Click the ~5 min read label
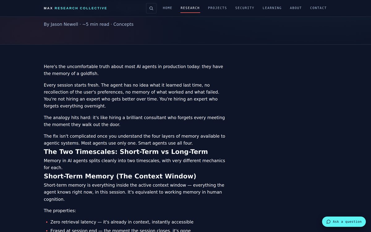371x232 pixels. pyautogui.click(x=96, y=24)
